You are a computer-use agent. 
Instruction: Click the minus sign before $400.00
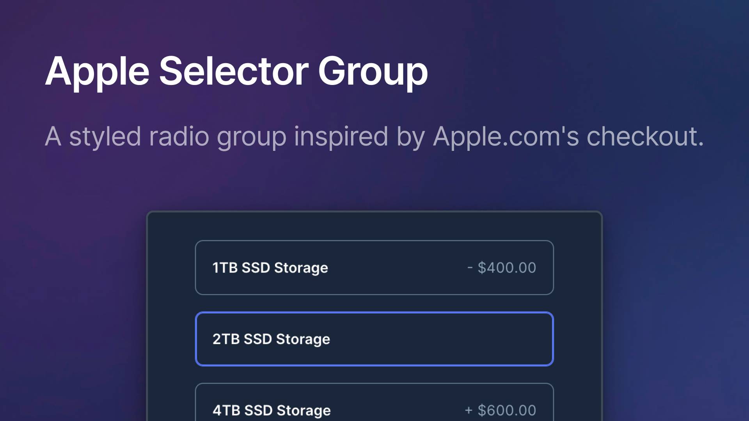pos(470,268)
